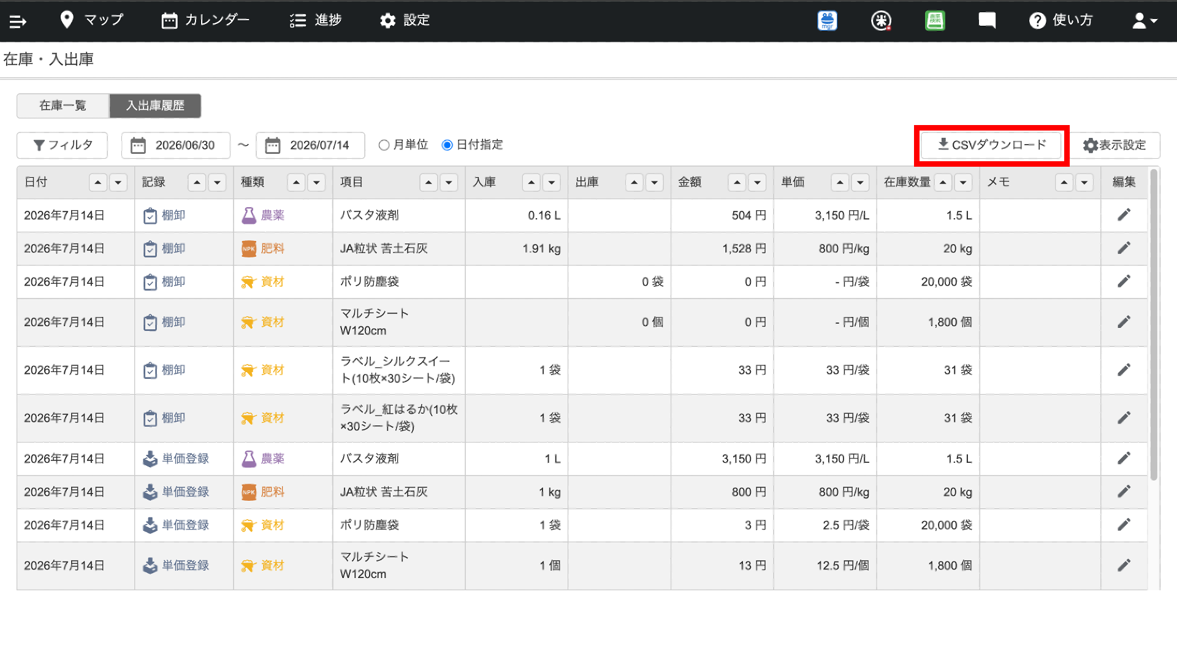
Task: Select the 日付指定 radio option
Action: pyautogui.click(x=448, y=145)
